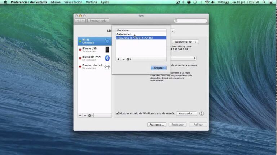
Task: Open the Ventana menu
Action: coord(92,2)
